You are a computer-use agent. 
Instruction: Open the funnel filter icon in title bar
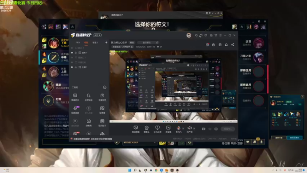coord(216,35)
